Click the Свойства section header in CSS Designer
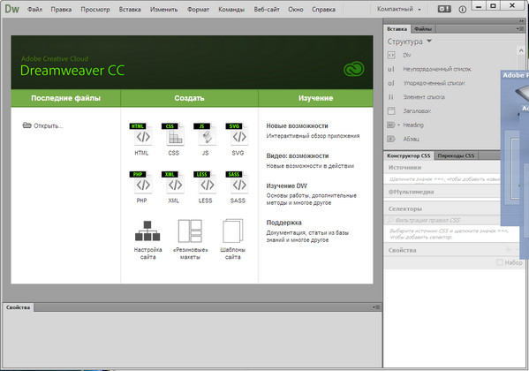 pyautogui.click(x=402, y=250)
